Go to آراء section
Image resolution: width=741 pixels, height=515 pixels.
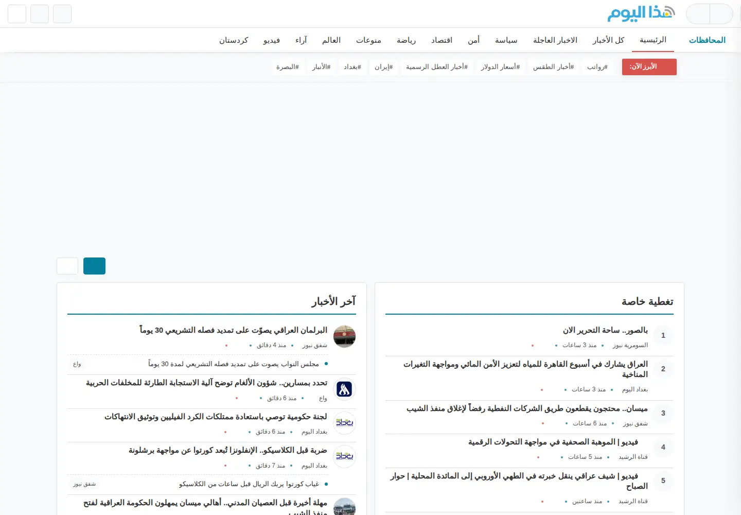(x=301, y=40)
